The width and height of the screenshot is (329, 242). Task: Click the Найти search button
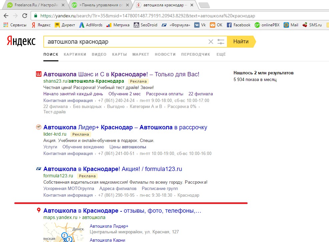(241, 41)
